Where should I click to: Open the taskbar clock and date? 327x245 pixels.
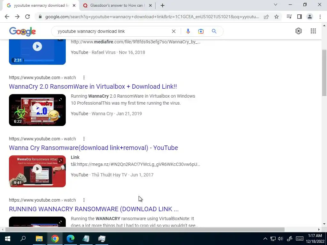click(x=315, y=239)
